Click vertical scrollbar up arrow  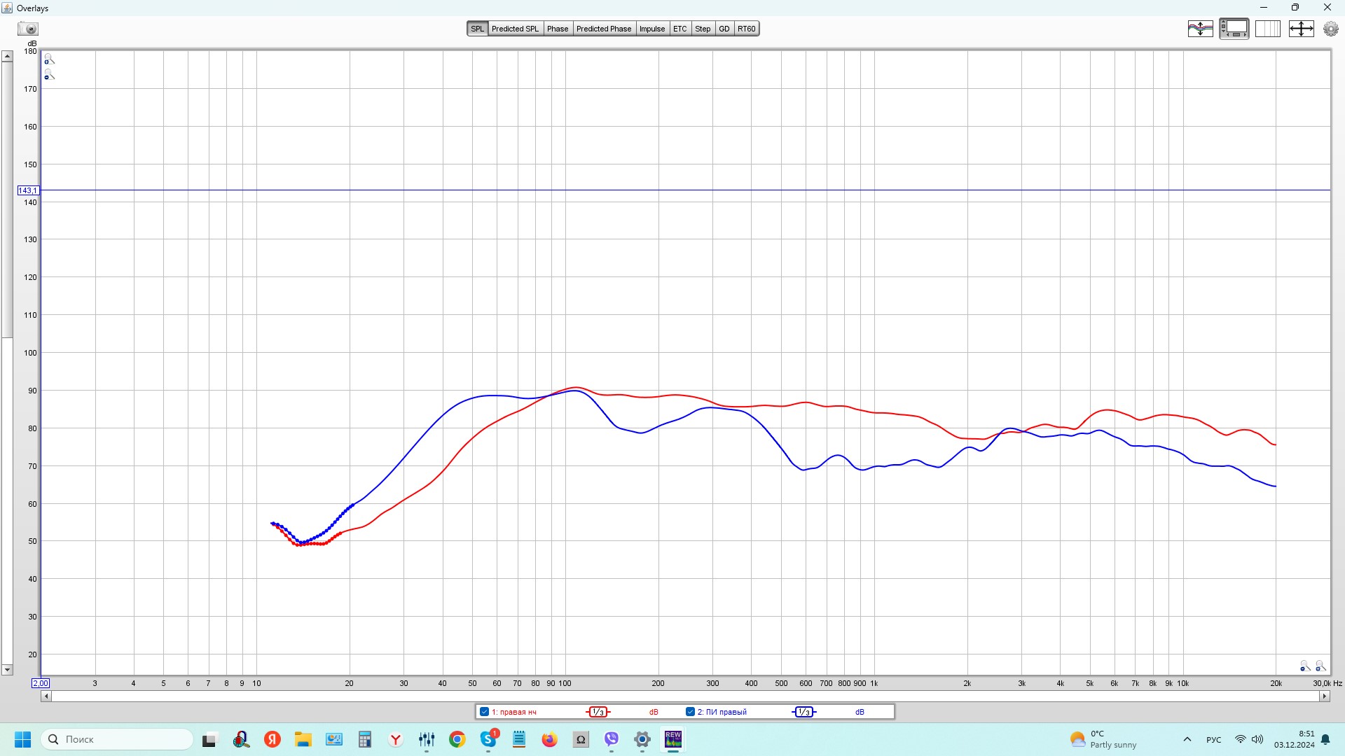[7, 56]
